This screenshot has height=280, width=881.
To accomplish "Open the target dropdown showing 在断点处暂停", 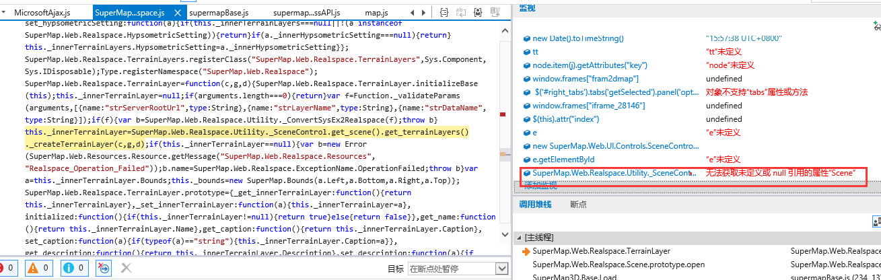I will [x=458, y=269].
